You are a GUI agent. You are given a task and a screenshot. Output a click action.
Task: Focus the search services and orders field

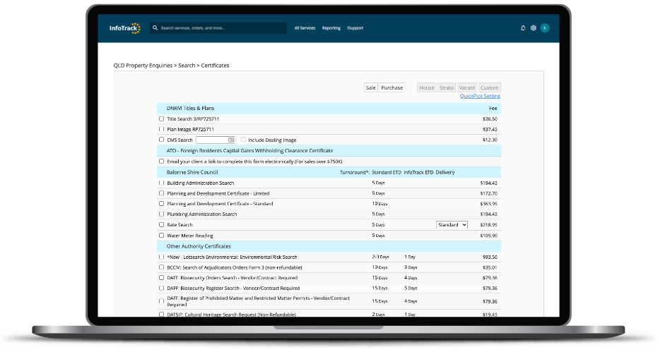pyautogui.click(x=218, y=28)
